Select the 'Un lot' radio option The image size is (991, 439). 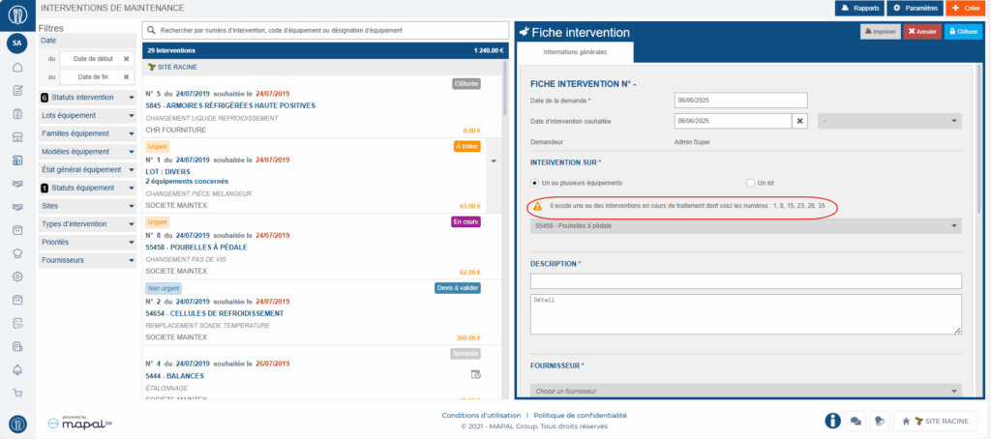pyautogui.click(x=750, y=183)
